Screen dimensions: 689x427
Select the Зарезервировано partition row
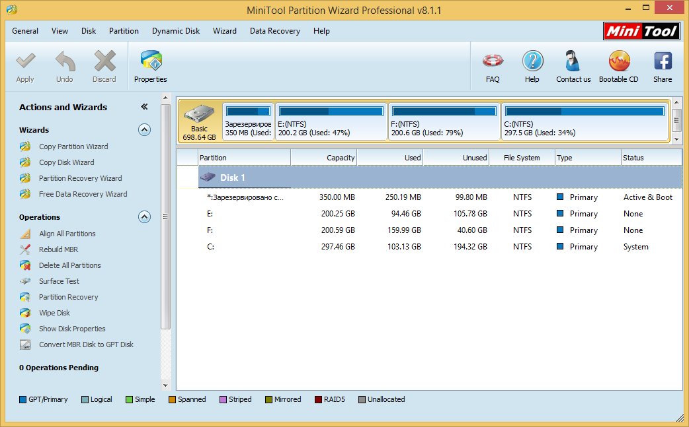[x=429, y=197]
